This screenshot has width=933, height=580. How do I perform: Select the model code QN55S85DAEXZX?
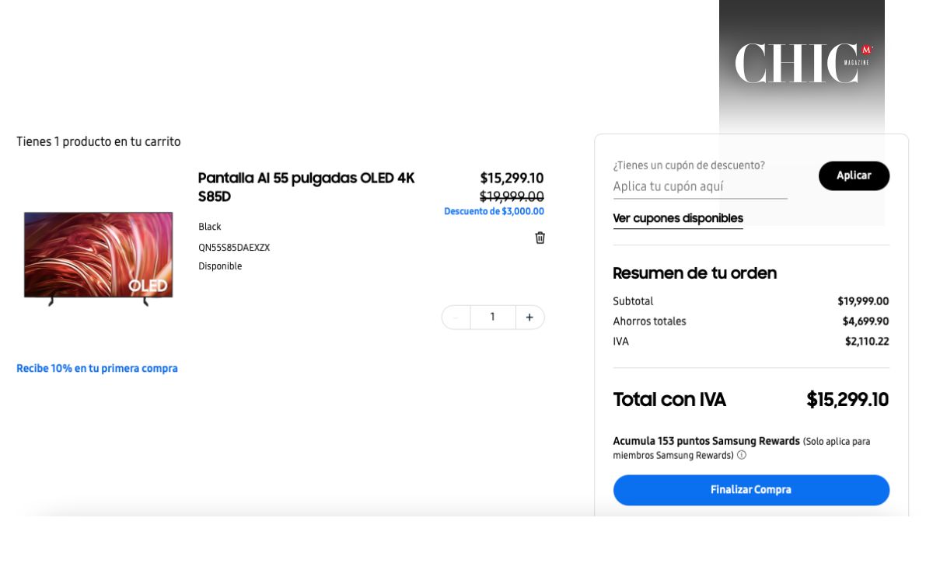[234, 248]
